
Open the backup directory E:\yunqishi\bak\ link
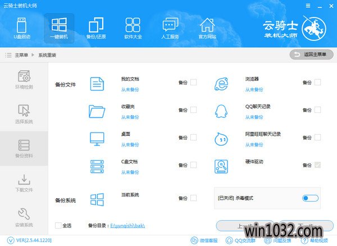[x=127, y=226]
